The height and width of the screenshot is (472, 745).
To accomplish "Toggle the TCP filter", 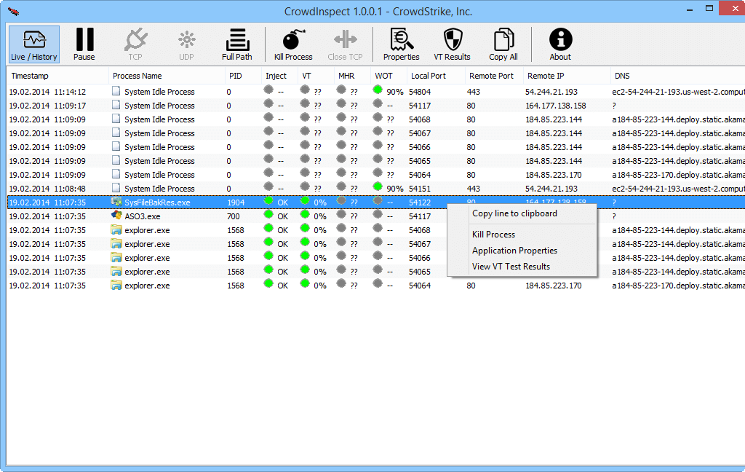I will (x=135, y=44).
